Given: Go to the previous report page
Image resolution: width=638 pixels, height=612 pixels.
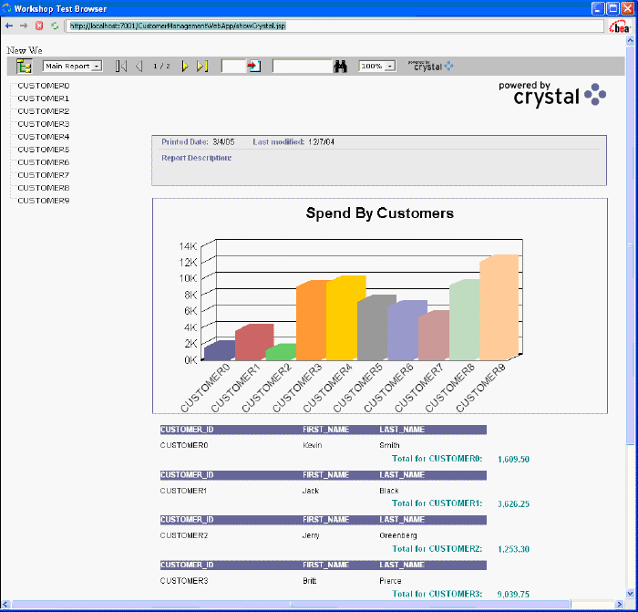Looking at the screenshot, I should pyautogui.click(x=139, y=66).
